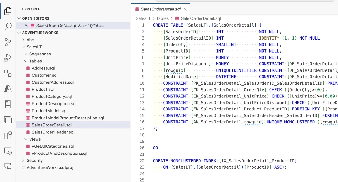Collapse the ADVENTUREWORKS section

pos(19,33)
